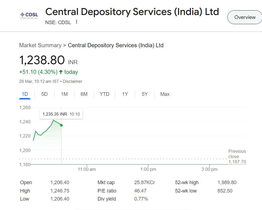Select the 5Y chart range

click(x=145, y=94)
